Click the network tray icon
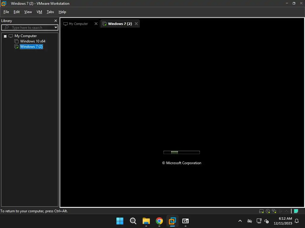The height and width of the screenshot is (228, 305). (259, 221)
